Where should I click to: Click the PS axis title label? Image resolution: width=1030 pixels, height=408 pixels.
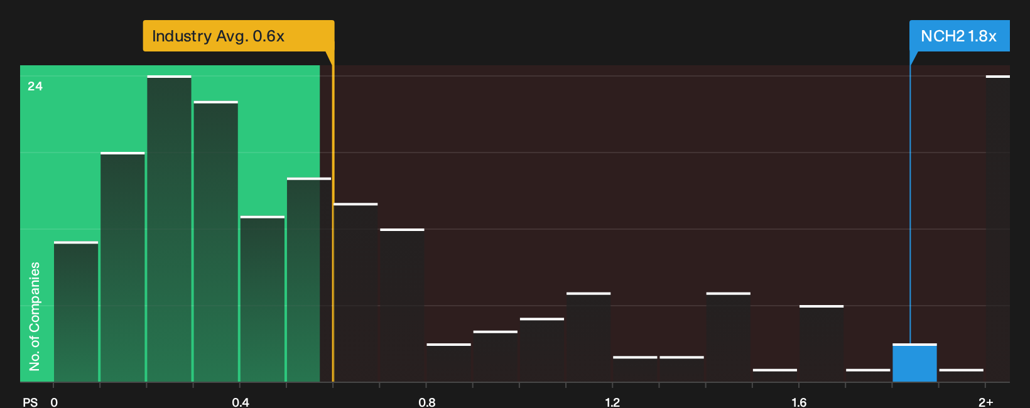30,402
